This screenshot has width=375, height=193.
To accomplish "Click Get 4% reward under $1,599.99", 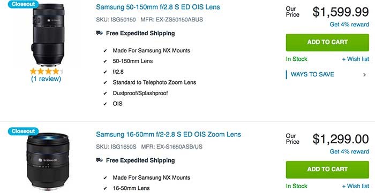I will tap(349, 25).
